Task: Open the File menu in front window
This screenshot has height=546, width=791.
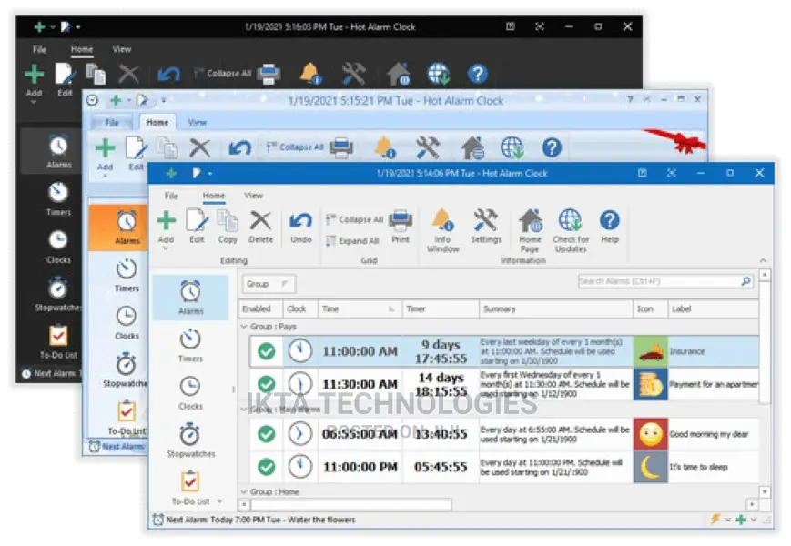Action: 171,196
